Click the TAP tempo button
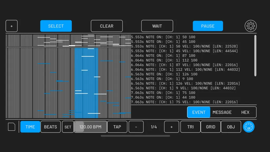 point(117,127)
